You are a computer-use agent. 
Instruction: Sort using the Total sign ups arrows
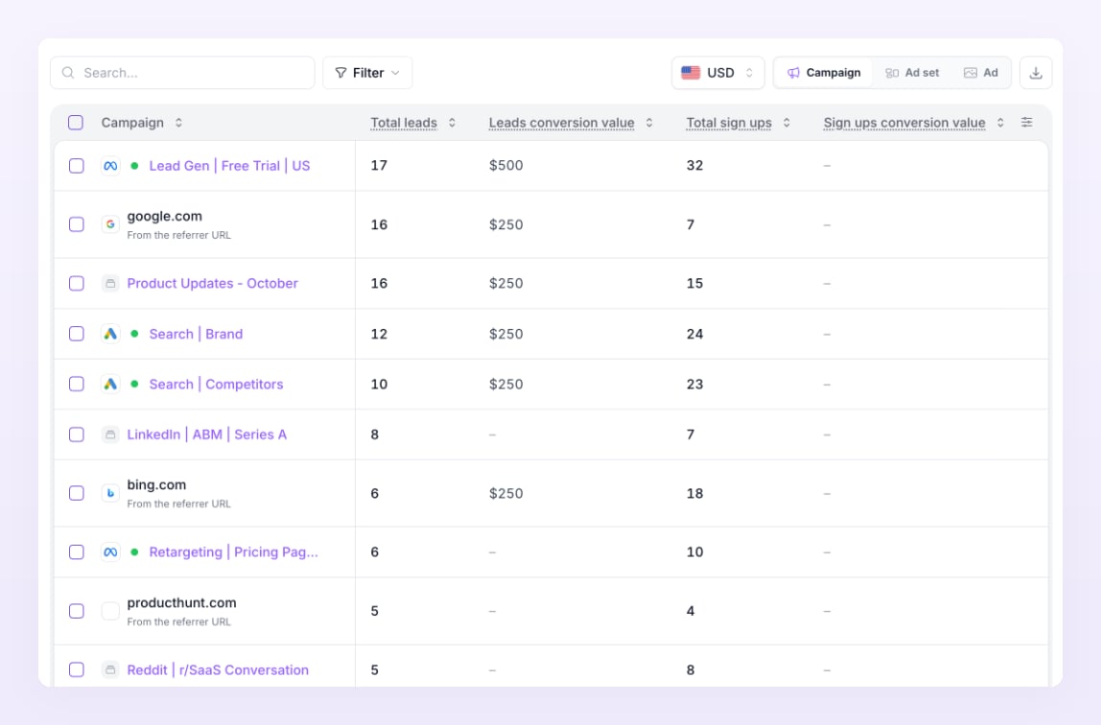click(x=786, y=123)
